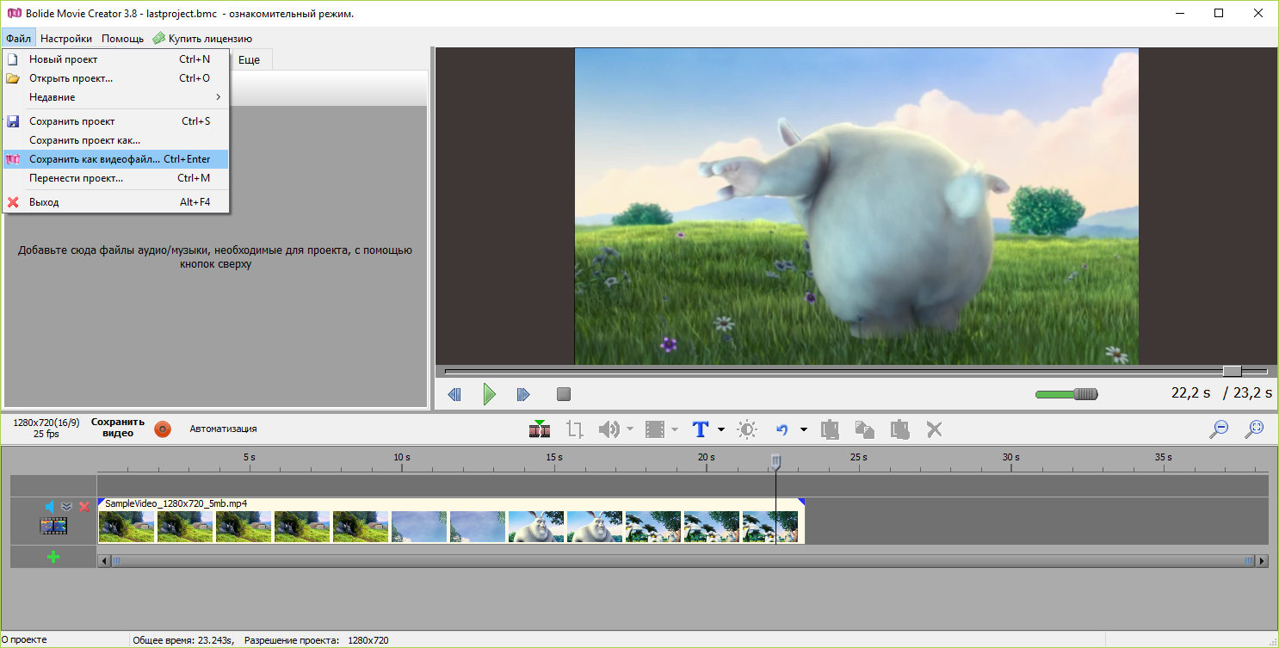This screenshot has width=1279, height=648.
Task: Click the green volume slider
Action: click(x=1066, y=394)
